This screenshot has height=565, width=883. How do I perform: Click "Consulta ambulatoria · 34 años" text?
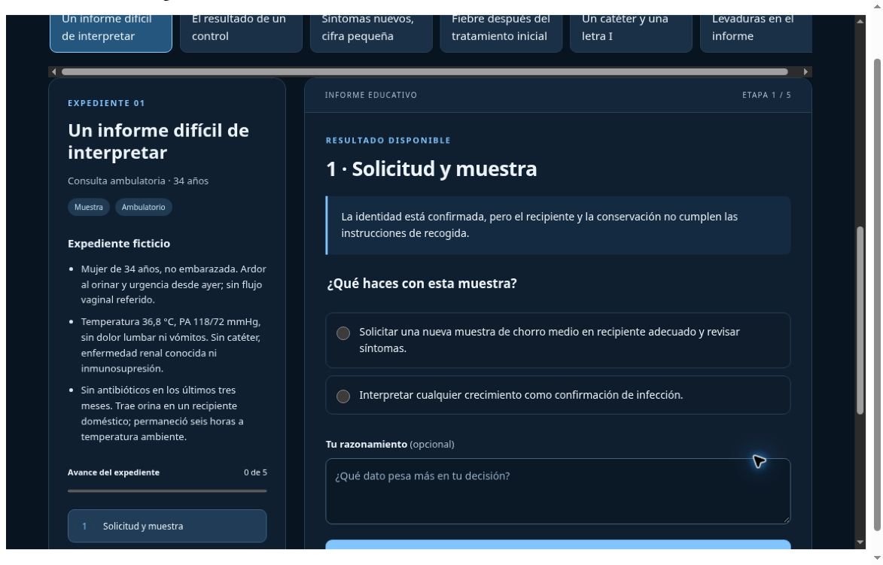pos(138,181)
